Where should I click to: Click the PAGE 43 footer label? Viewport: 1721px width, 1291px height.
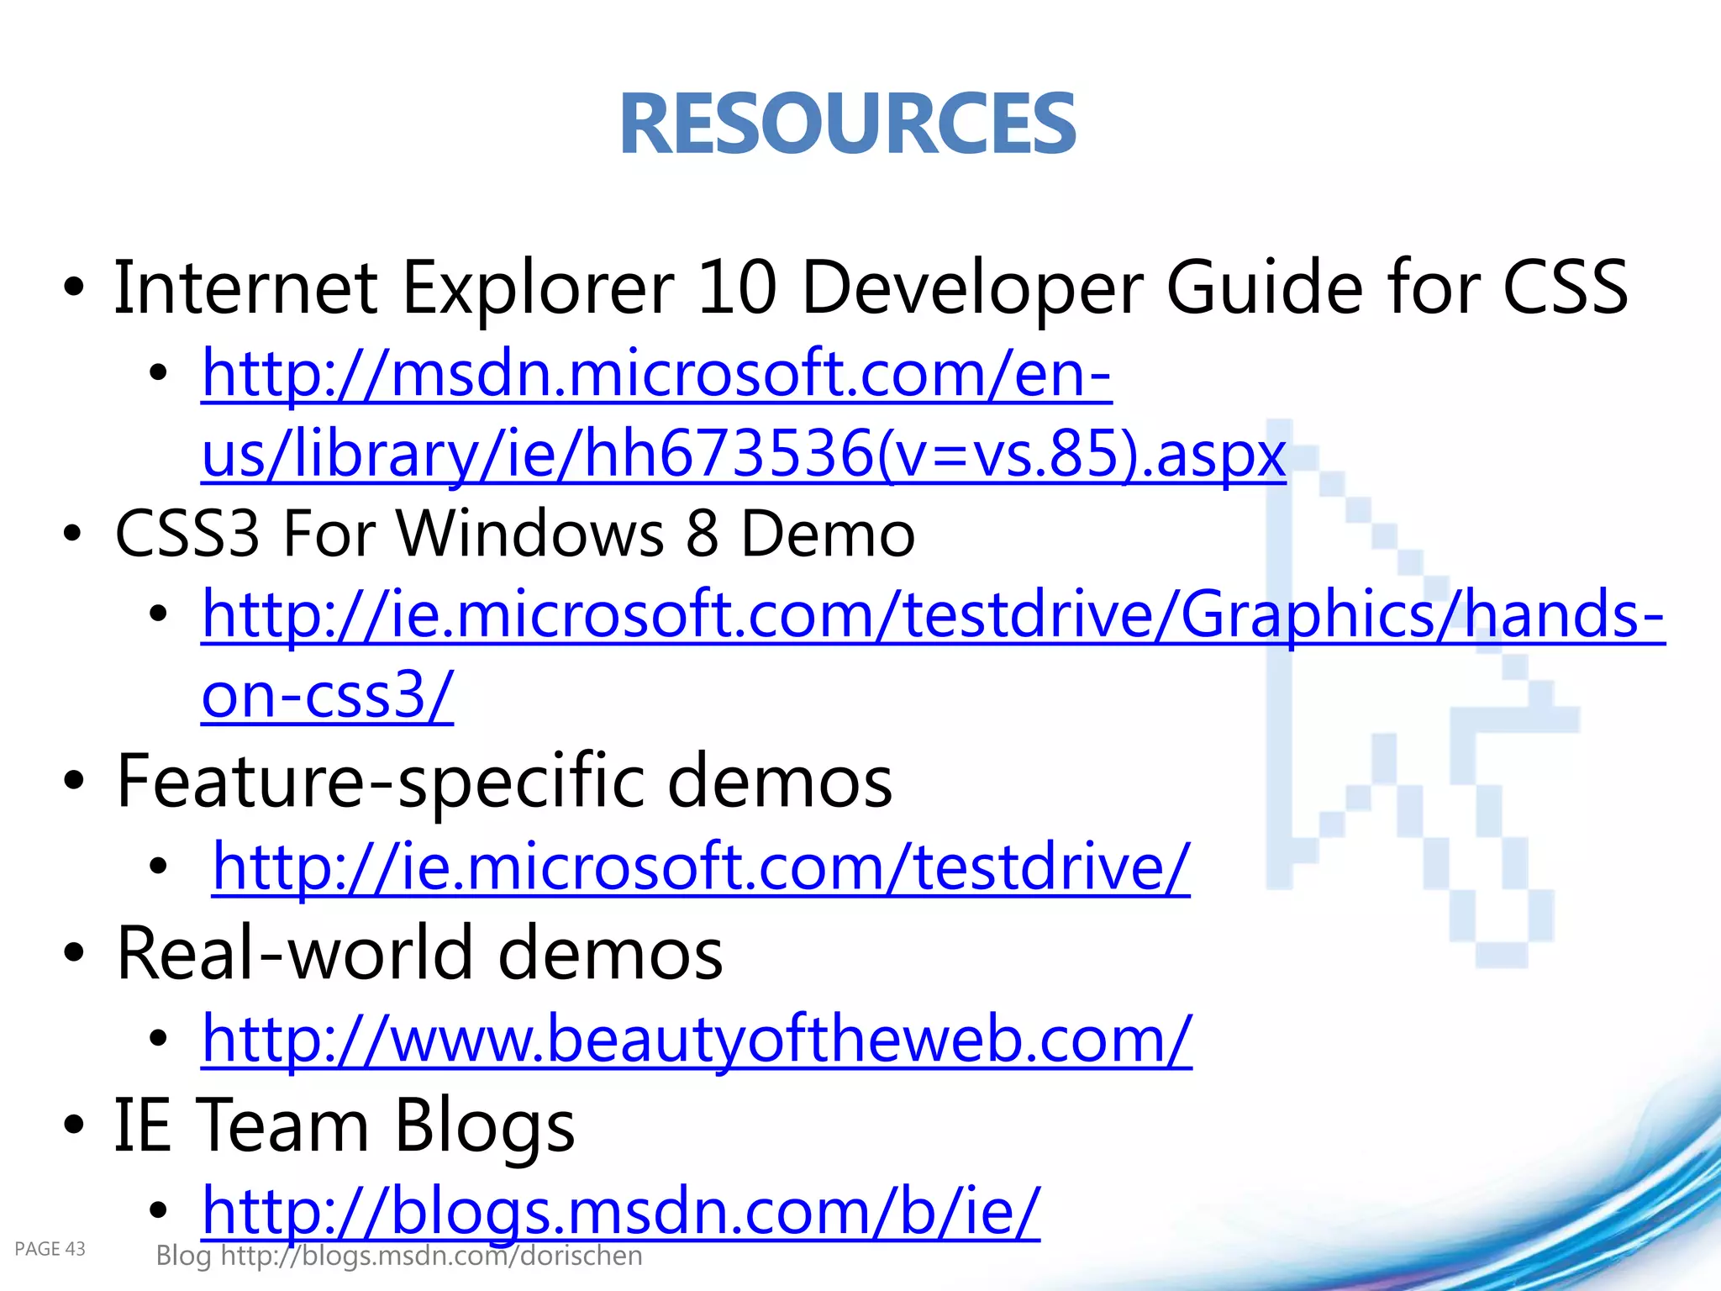50,1249
